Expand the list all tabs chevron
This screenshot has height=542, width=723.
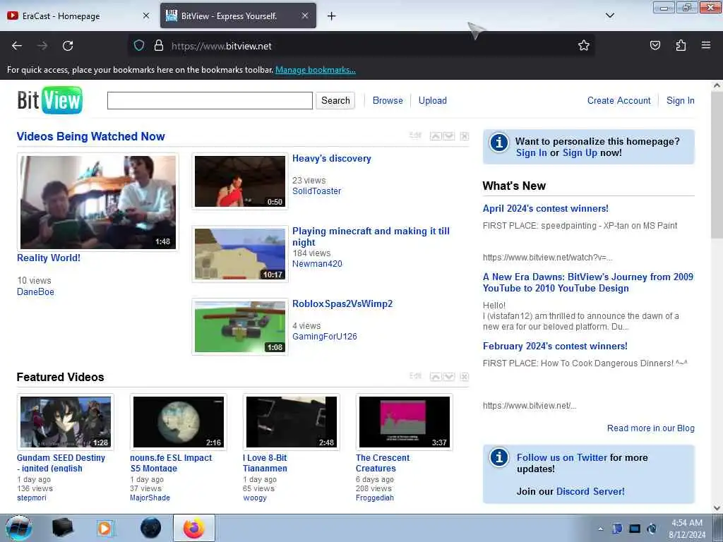tap(609, 16)
